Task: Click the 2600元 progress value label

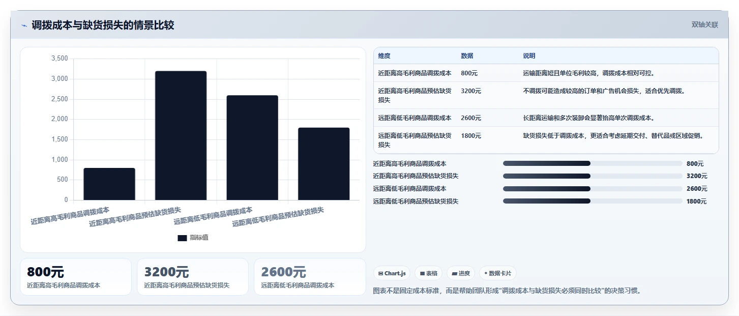Action: point(697,189)
